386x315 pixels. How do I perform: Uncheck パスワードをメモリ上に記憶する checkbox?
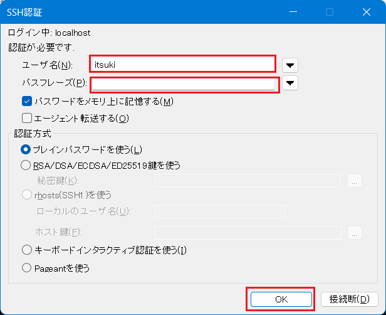26,101
